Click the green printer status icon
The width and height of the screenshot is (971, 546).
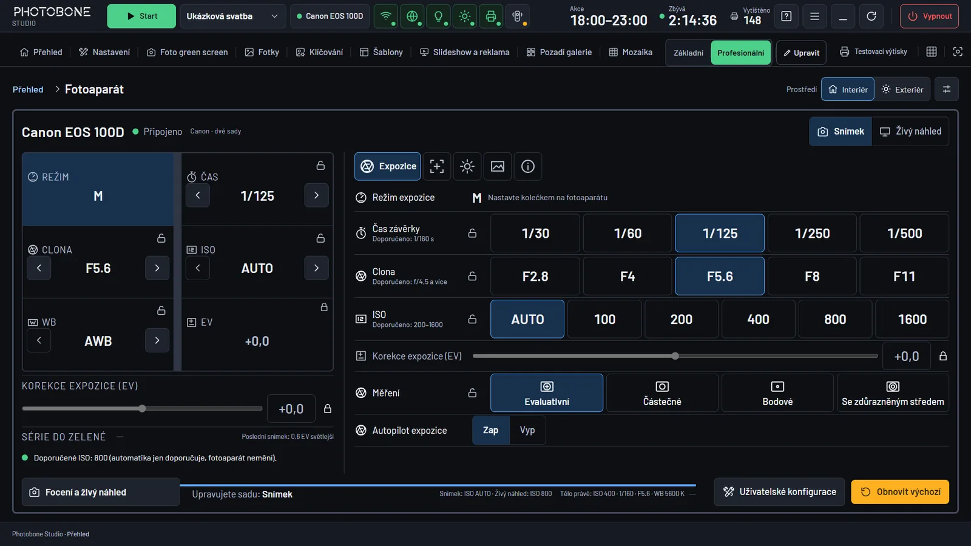coord(491,16)
